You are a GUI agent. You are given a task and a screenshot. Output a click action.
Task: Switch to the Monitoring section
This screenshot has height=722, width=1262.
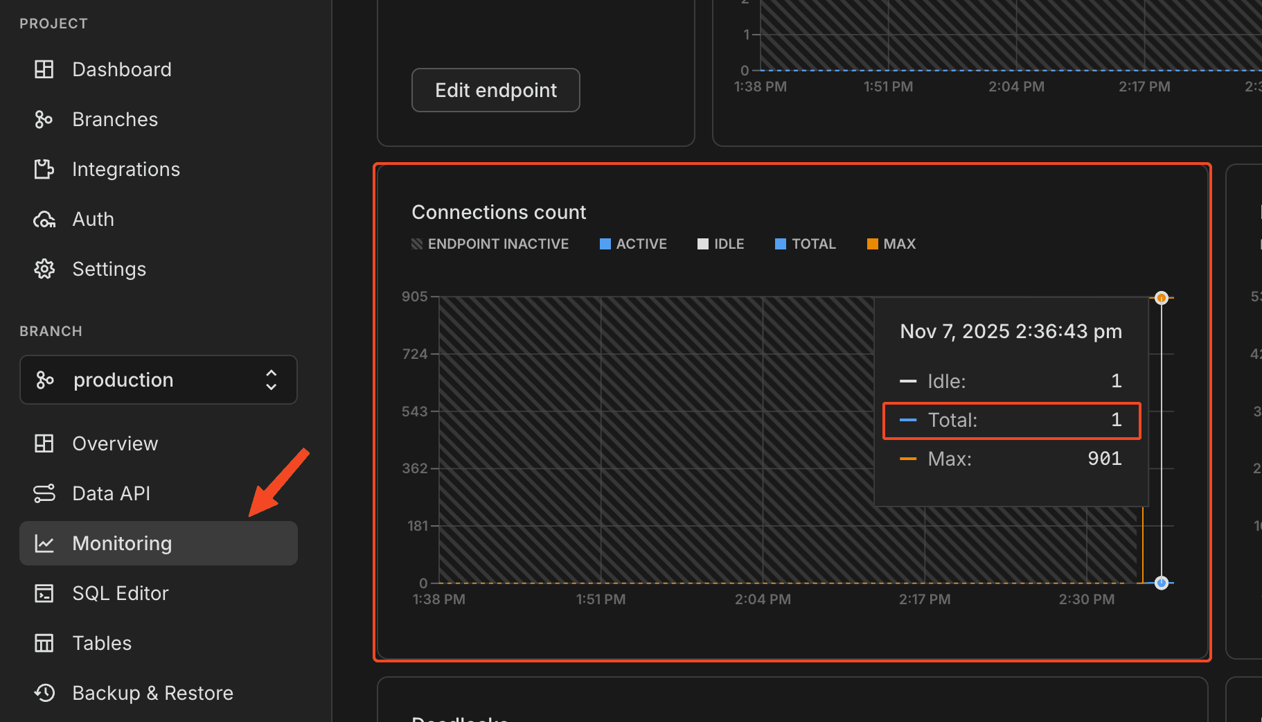pyautogui.click(x=122, y=543)
